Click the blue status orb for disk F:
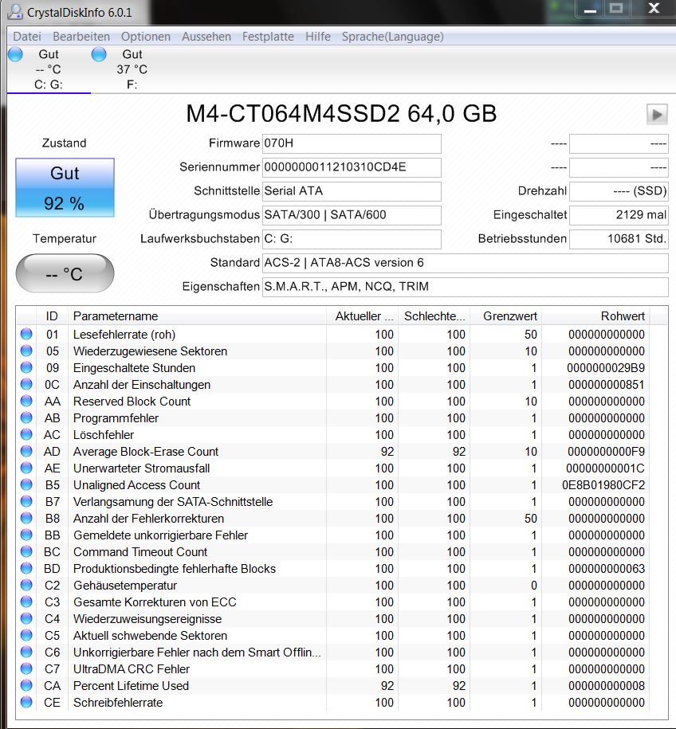 point(99,54)
